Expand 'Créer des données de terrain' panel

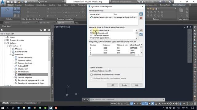coord(33,19)
